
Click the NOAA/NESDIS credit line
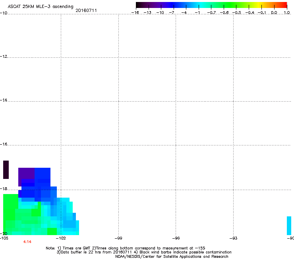(172, 257)
